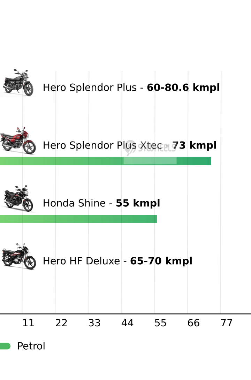
Task: Click the Hero HF Deluxe name label
Action: click(x=81, y=261)
